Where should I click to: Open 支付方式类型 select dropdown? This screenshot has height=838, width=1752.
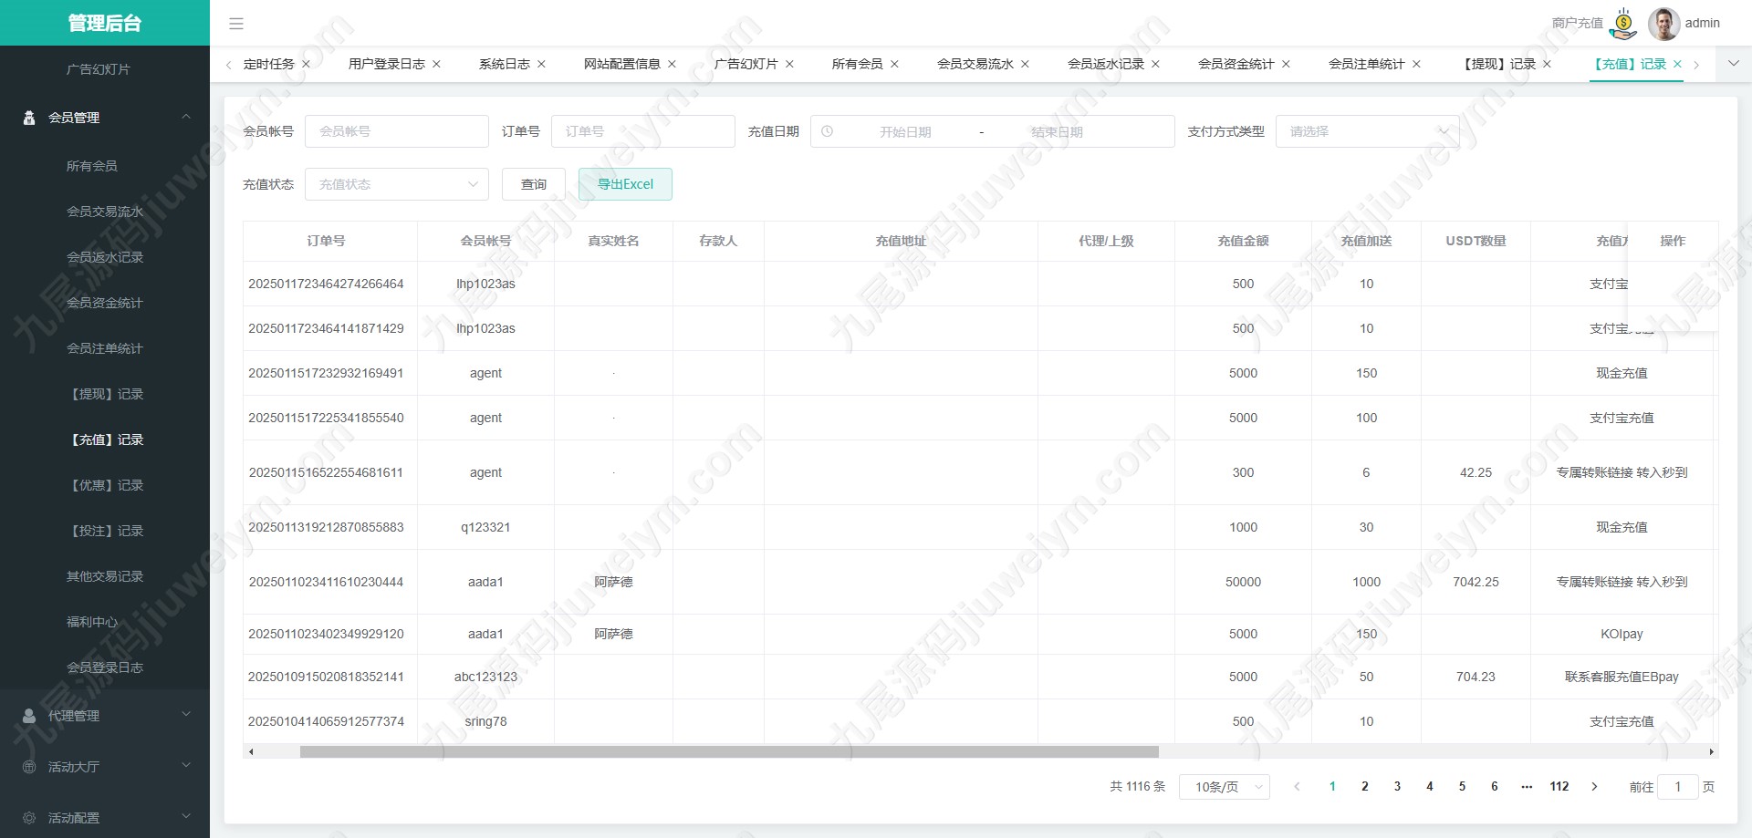point(1367,131)
